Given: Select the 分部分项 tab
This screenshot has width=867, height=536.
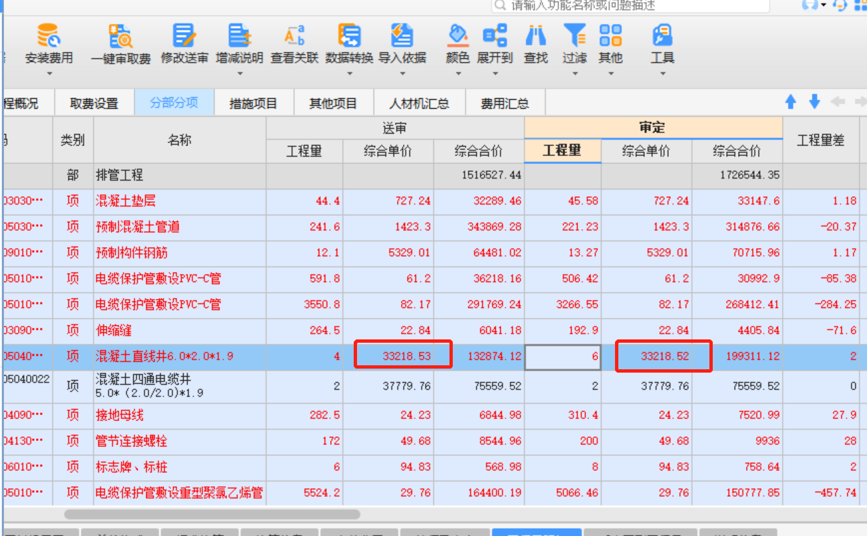Looking at the screenshot, I should (174, 102).
